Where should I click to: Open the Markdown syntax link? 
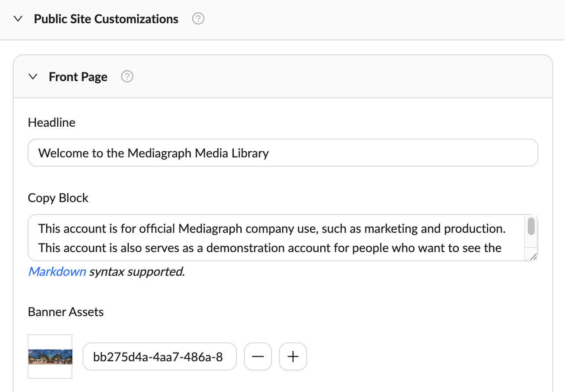click(57, 271)
